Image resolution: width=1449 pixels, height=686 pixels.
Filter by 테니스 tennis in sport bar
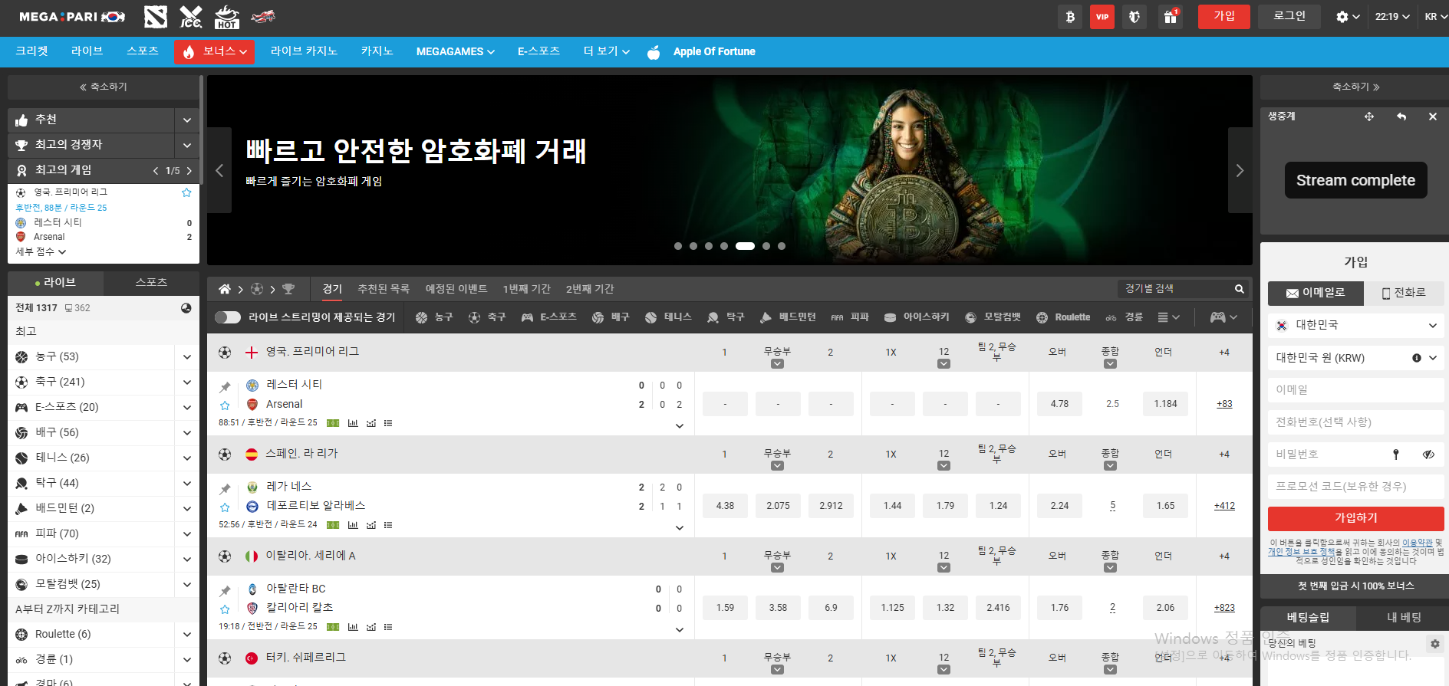(x=668, y=317)
